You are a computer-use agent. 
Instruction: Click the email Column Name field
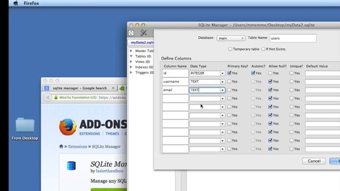tap(175, 90)
